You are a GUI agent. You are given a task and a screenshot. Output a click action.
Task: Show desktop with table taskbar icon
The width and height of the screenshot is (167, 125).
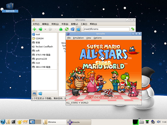coord(25,122)
